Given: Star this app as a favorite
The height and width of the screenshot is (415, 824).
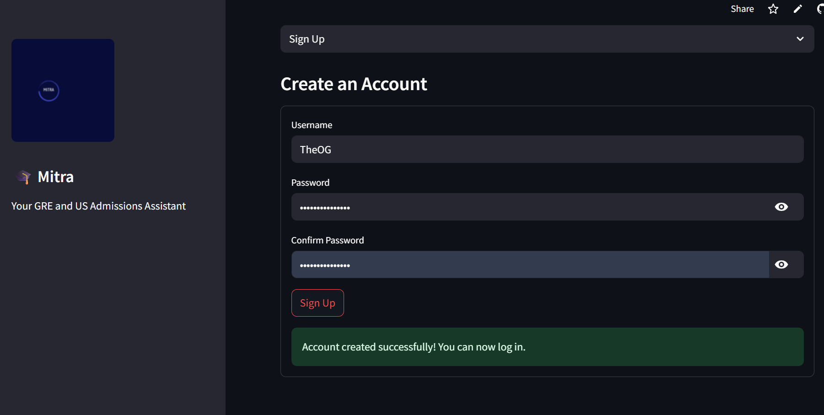Looking at the screenshot, I should pyautogui.click(x=773, y=9).
